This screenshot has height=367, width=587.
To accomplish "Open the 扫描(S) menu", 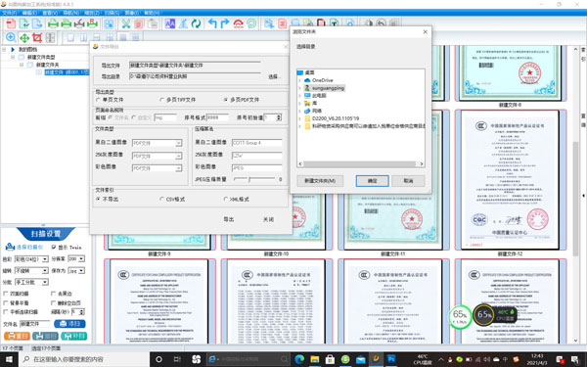I will coord(112,13).
